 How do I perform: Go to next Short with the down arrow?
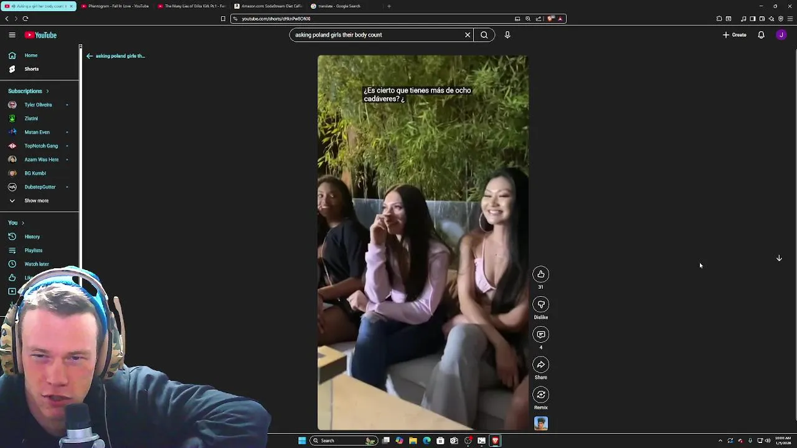(779, 258)
